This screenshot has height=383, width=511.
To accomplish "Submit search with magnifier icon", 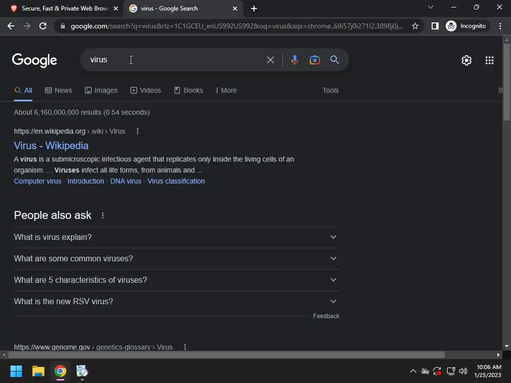I will (334, 60).
